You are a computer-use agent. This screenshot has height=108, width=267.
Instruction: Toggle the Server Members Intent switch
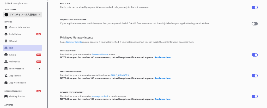(x=254, y=75)
